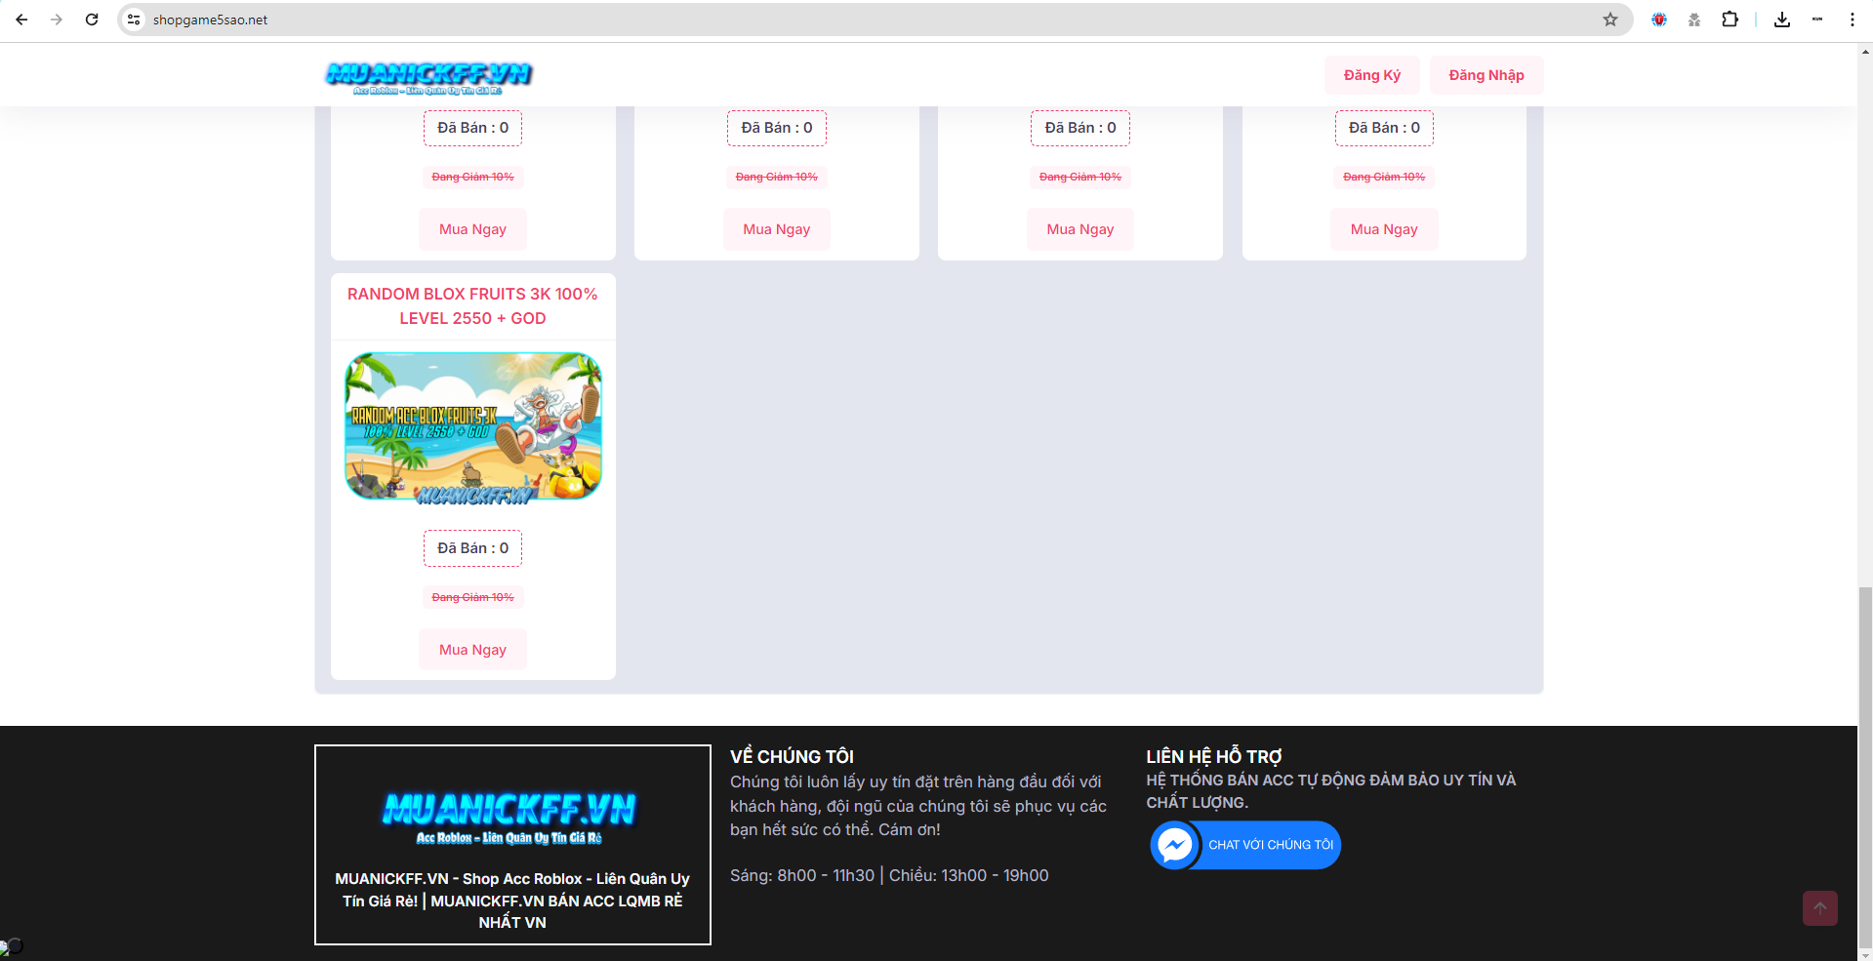Go back to the previous page
1873x961 pixels.
pyautogui.click(x=21, y=20)
